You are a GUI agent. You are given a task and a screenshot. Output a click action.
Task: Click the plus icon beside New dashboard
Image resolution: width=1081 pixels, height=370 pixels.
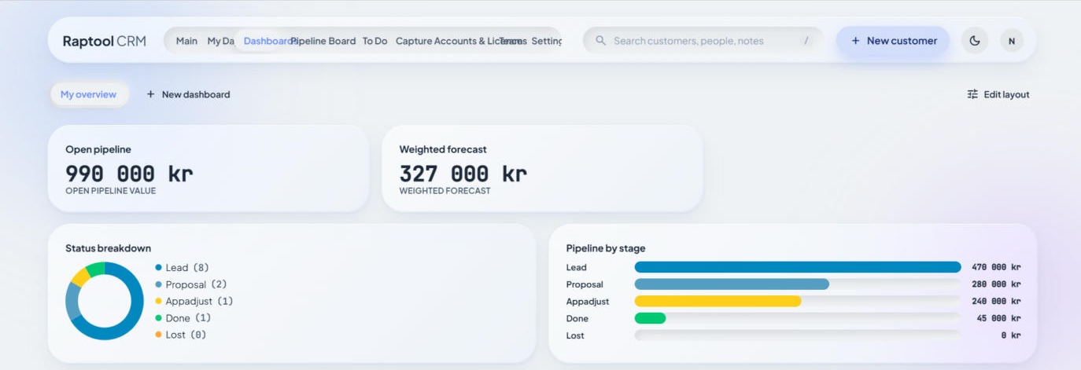tap(150, 94)
